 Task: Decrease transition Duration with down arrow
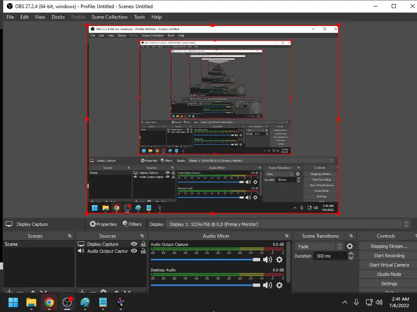351,258
